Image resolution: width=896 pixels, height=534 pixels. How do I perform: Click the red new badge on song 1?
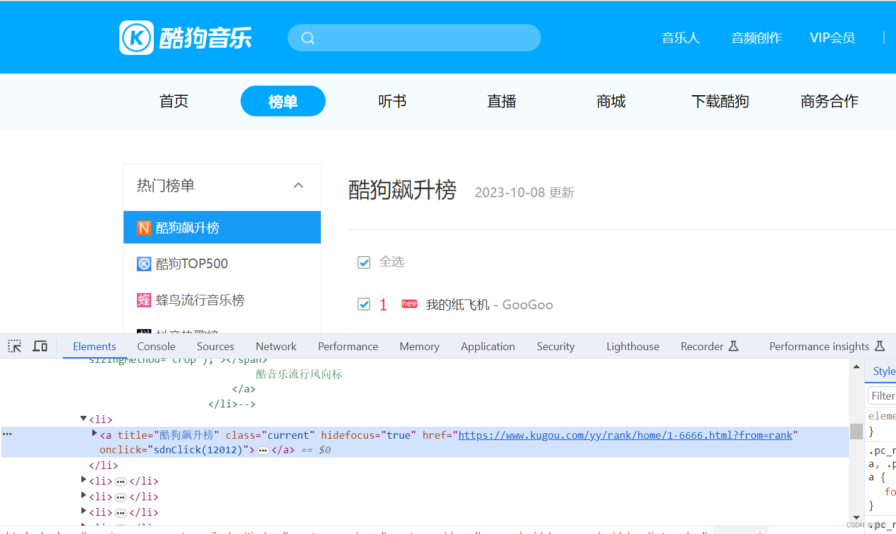pos(409,304)
